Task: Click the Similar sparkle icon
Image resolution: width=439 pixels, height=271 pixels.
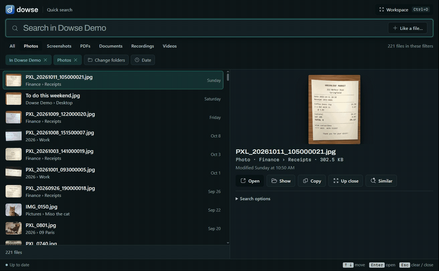Action: [373, 181]
